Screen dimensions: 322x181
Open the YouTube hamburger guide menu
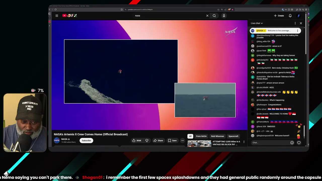click(57, 16)
